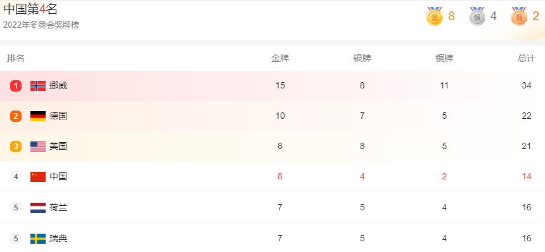Click the 中国第4名 heading
The width and height of the screenshot is (545, 252).
(x=30, y=9)
